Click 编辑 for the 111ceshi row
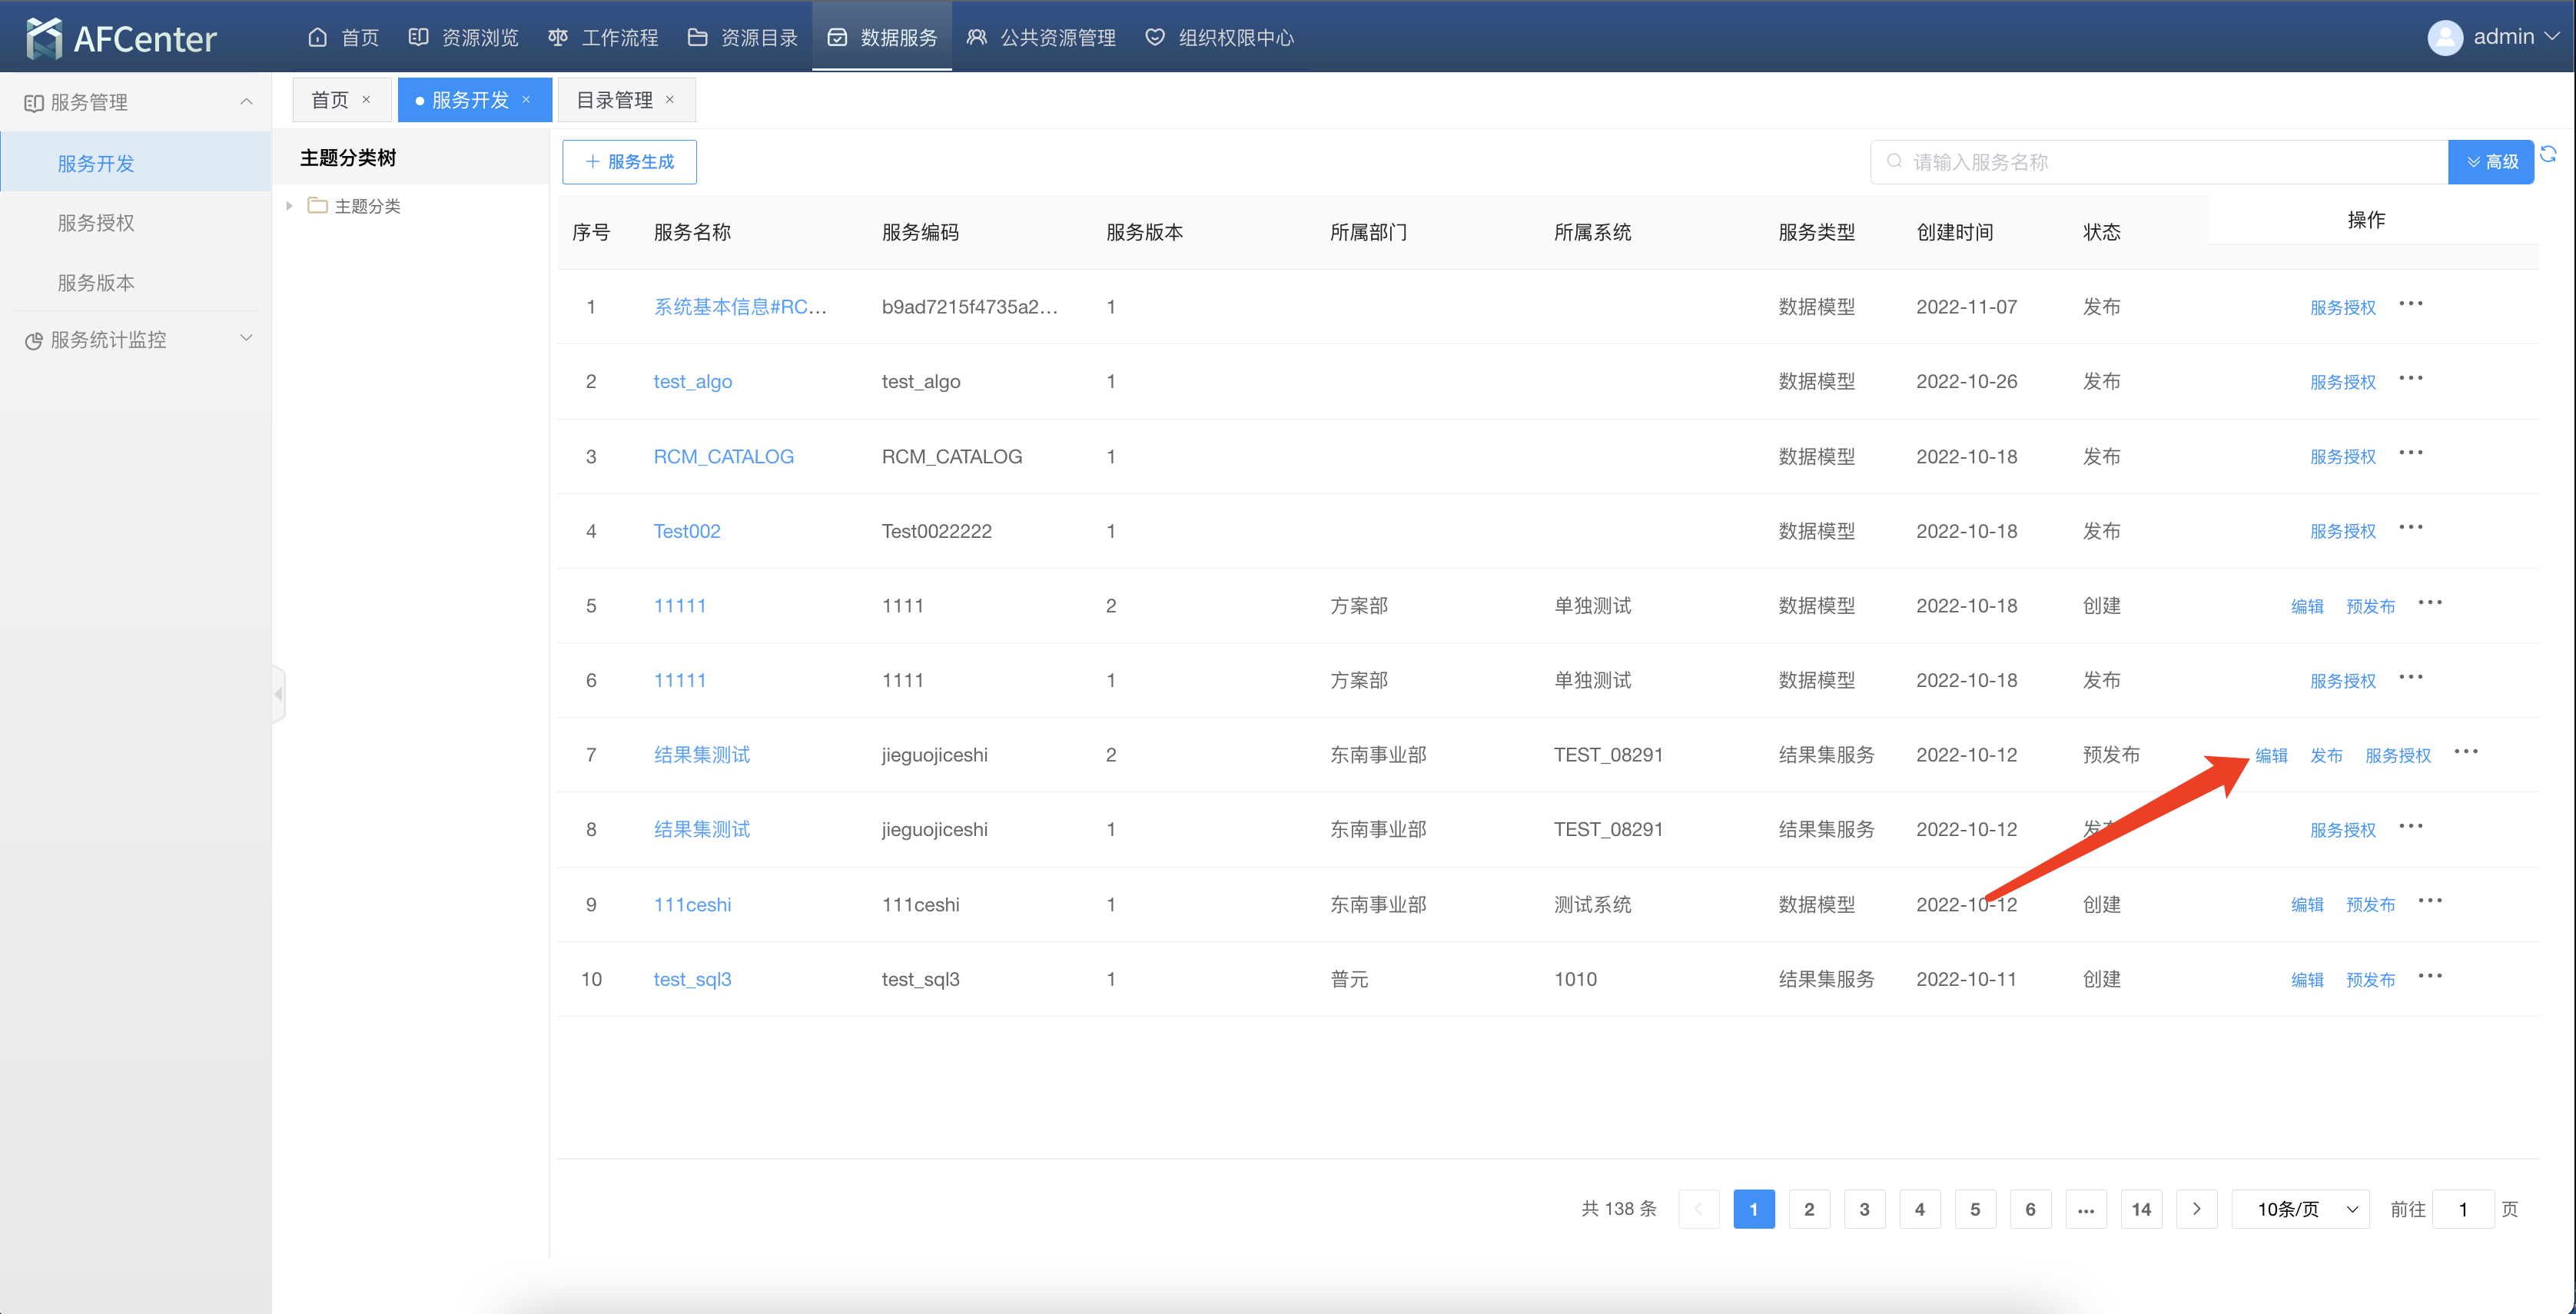Image resolution: width=2576 pixels, height=1314 pixels. tap(2307, 904)
